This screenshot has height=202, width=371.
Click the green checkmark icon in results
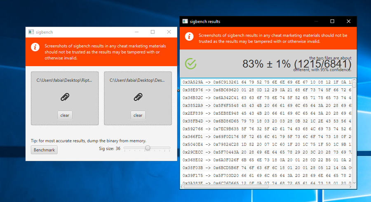[190, 63]
